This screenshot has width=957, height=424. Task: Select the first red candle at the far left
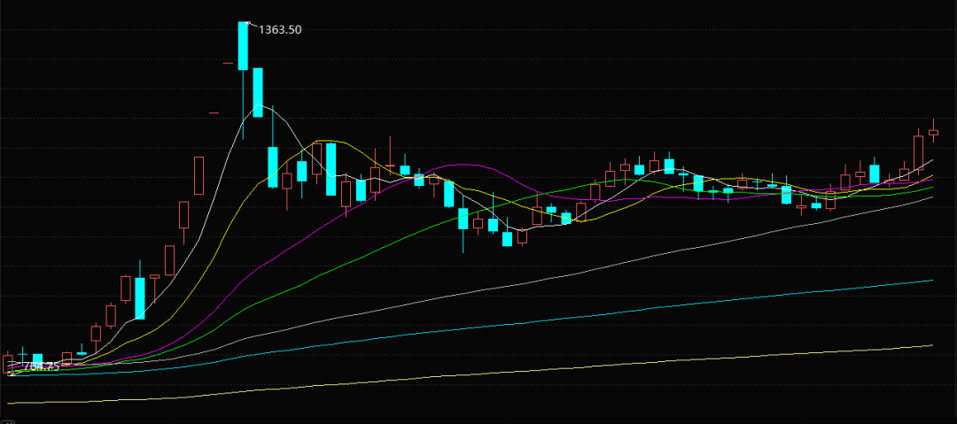tap(8, 362)
